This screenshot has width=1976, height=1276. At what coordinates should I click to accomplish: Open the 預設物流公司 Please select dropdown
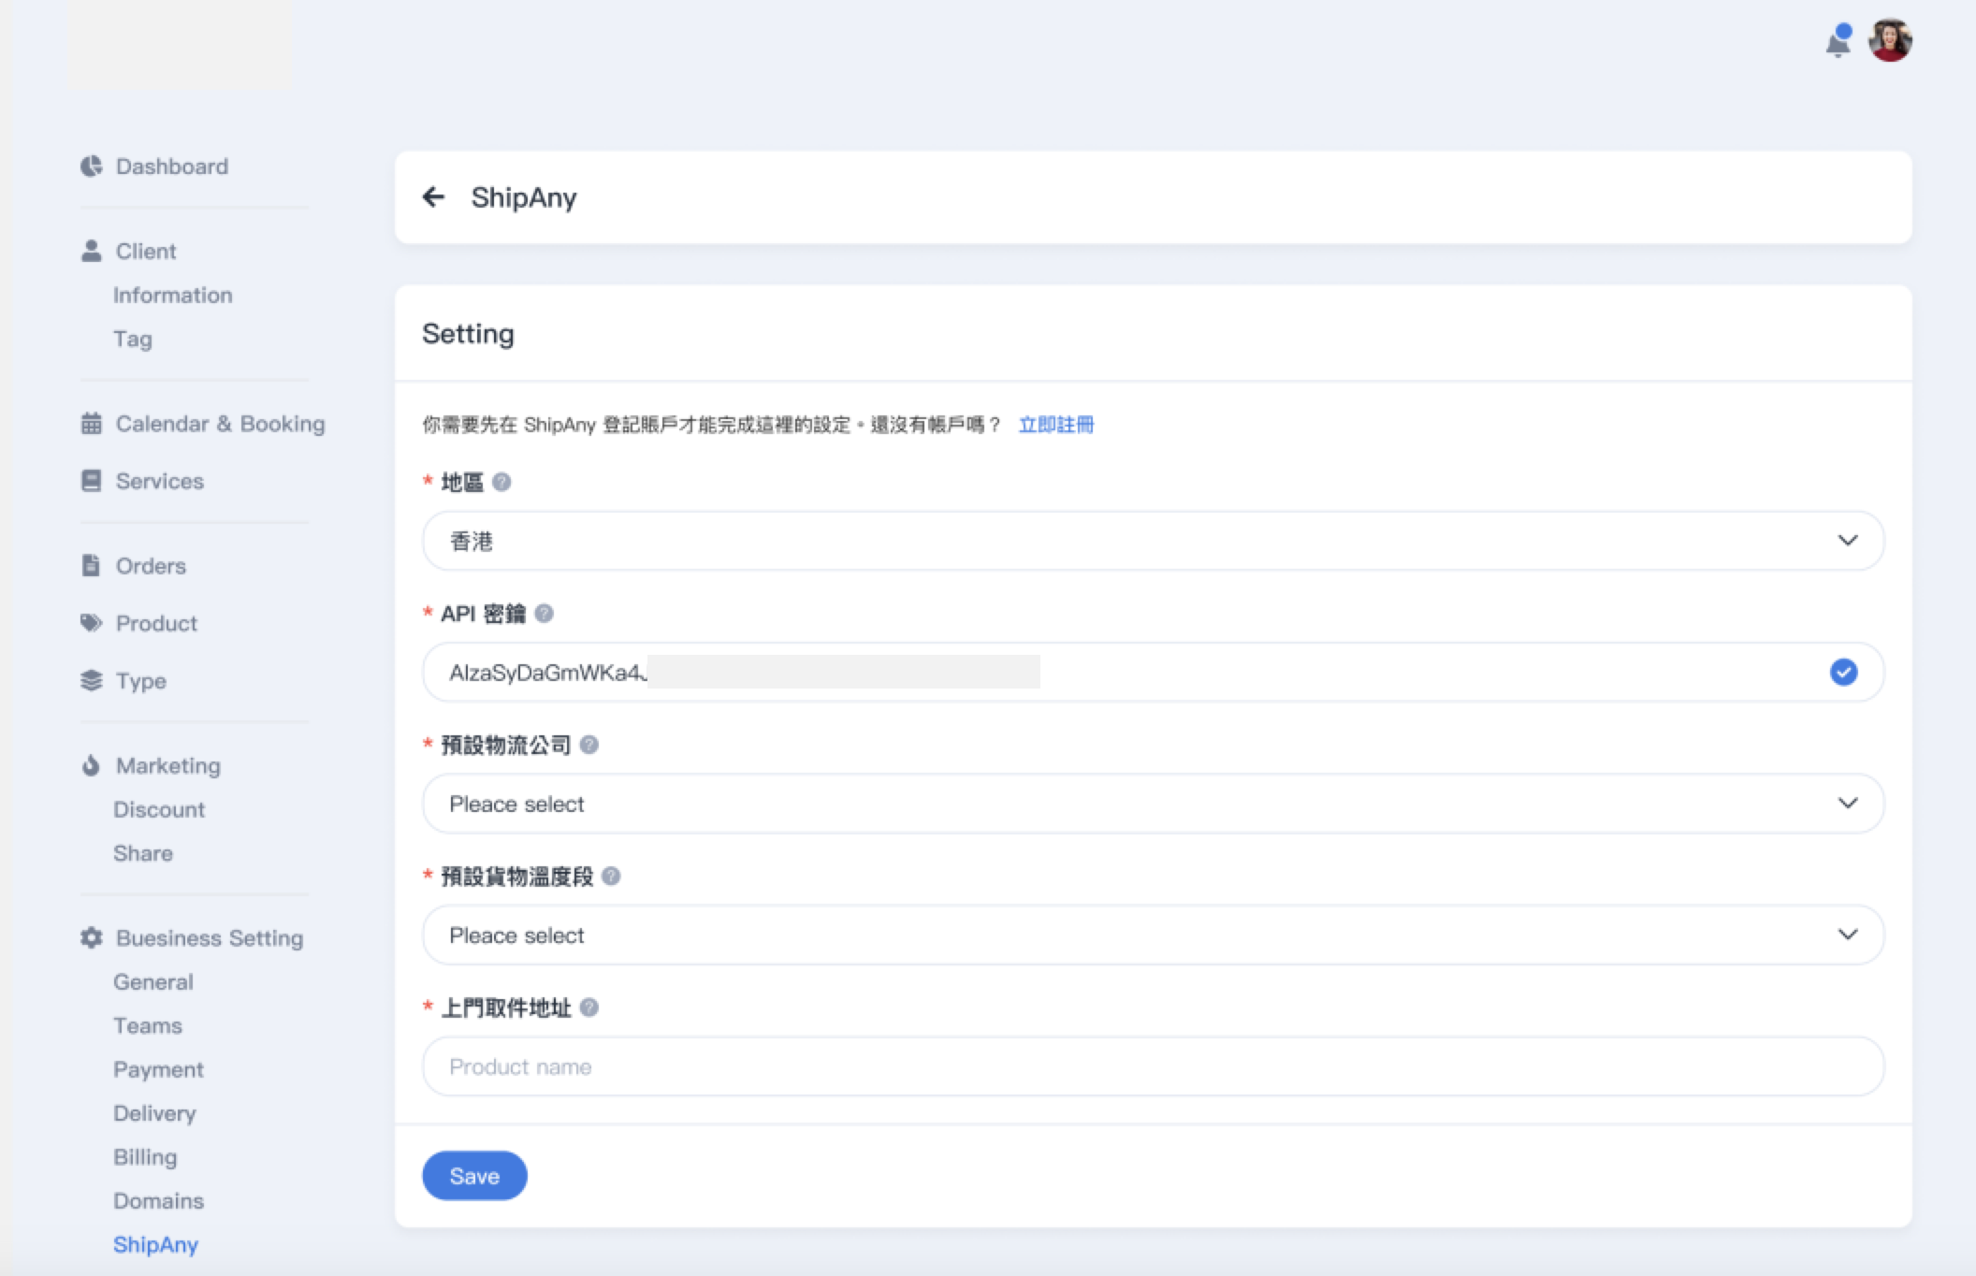pyautogui.click(x=1153, y=804)
